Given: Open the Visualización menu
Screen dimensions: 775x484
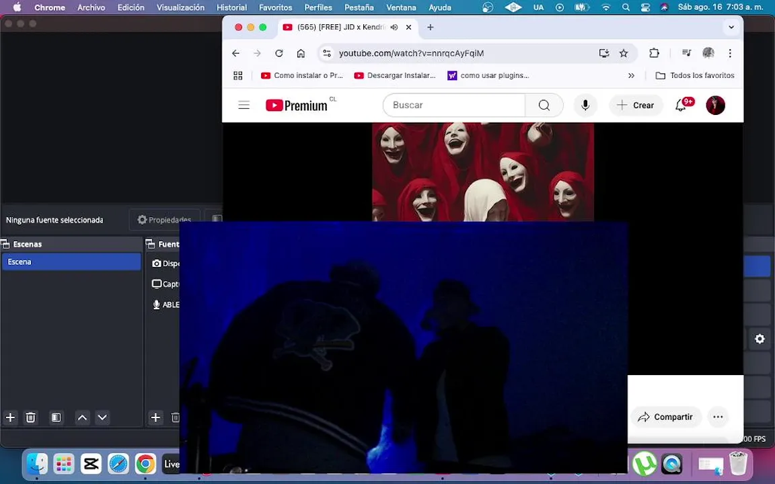Looking at the screenshot, I should pos(180,7).
